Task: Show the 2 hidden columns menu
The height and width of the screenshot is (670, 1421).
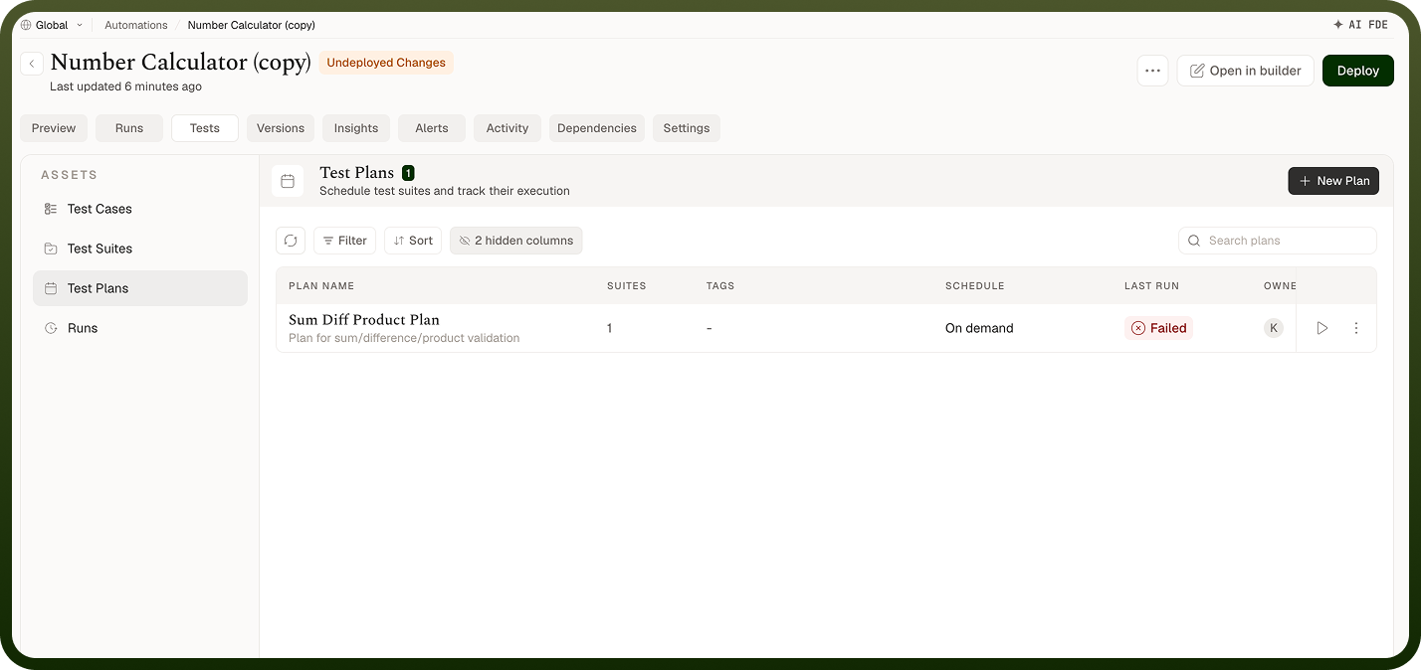Action: coord(515,241)
